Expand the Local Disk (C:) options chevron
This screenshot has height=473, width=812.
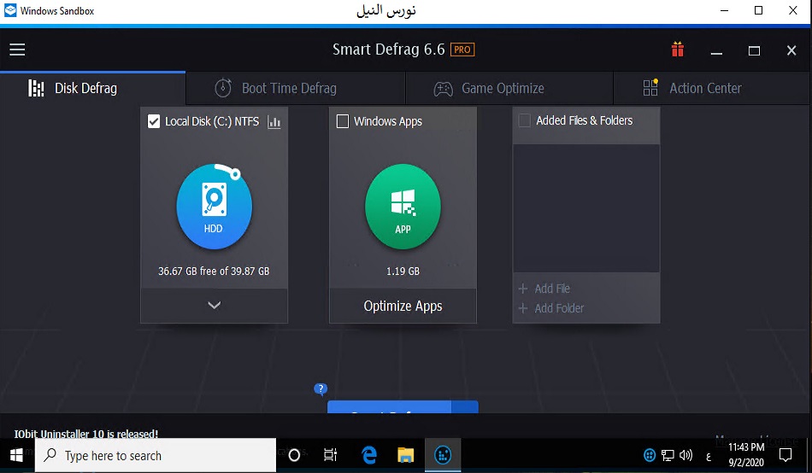pyautogui.click(x=215, y=306)
